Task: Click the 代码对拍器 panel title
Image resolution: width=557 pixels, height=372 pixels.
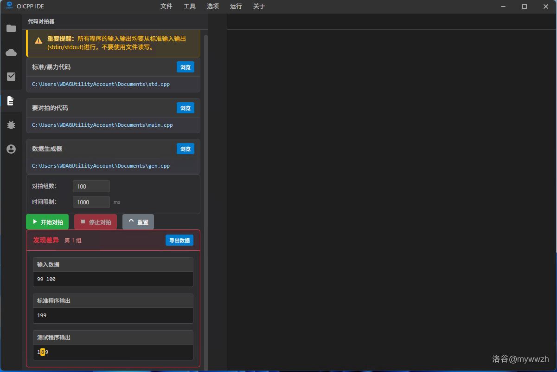Action: click(41, 21)
